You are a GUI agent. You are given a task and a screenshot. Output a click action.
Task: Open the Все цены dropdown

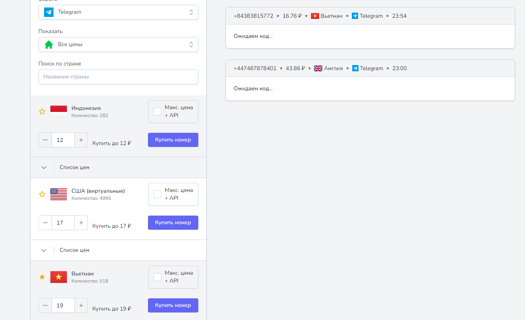click(118, 45)
